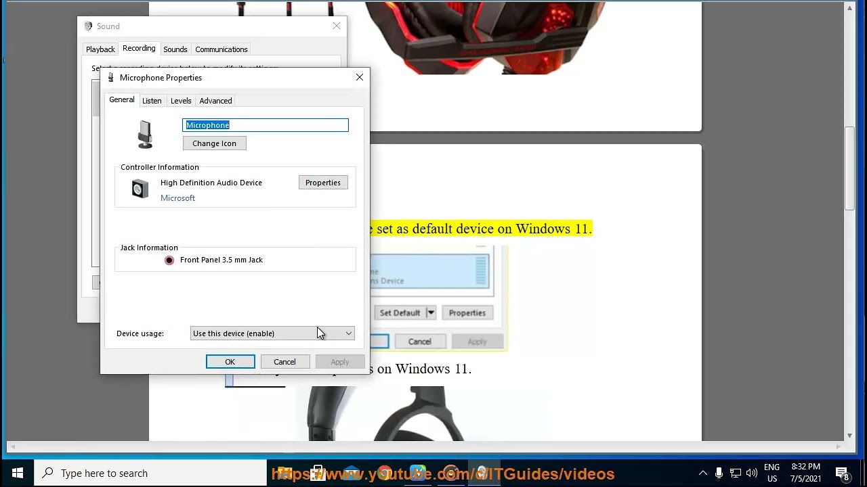Viewport: 867px width, 487px height.
Task: Select the General tab
Action: tap(122, 99)
